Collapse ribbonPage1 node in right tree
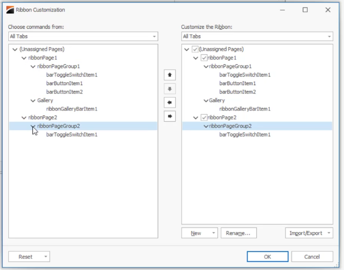344x270 pixels. pyautogui.click(x=196, y=58)
